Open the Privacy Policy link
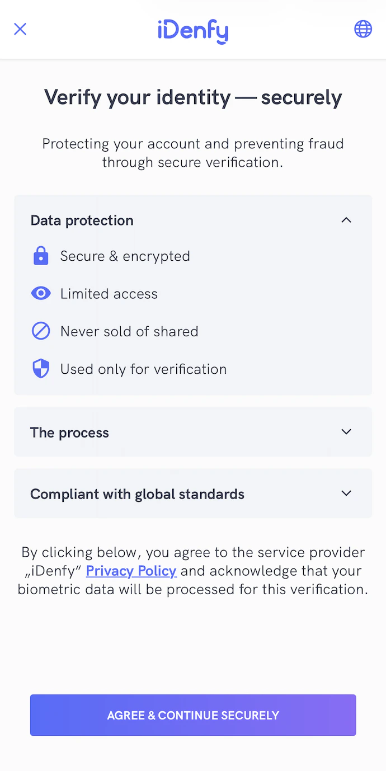386x771 pixels. (x=131, y=571)
